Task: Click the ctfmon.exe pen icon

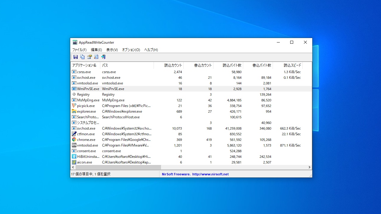Action: [x=74, y=134]
